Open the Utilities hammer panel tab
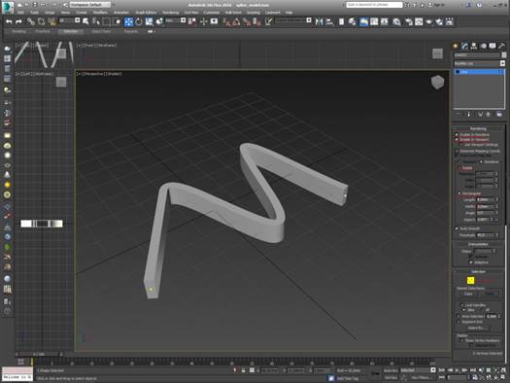 click(x=501, y=46)
